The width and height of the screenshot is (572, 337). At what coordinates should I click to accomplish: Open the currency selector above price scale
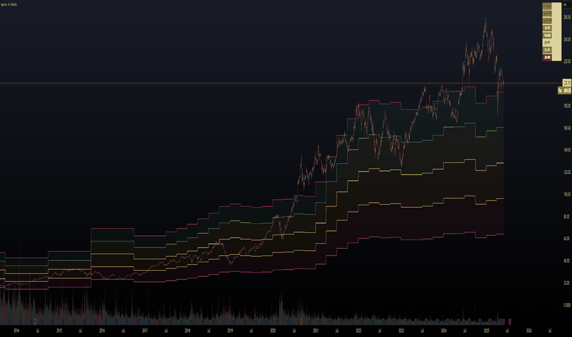coord(566,5)
